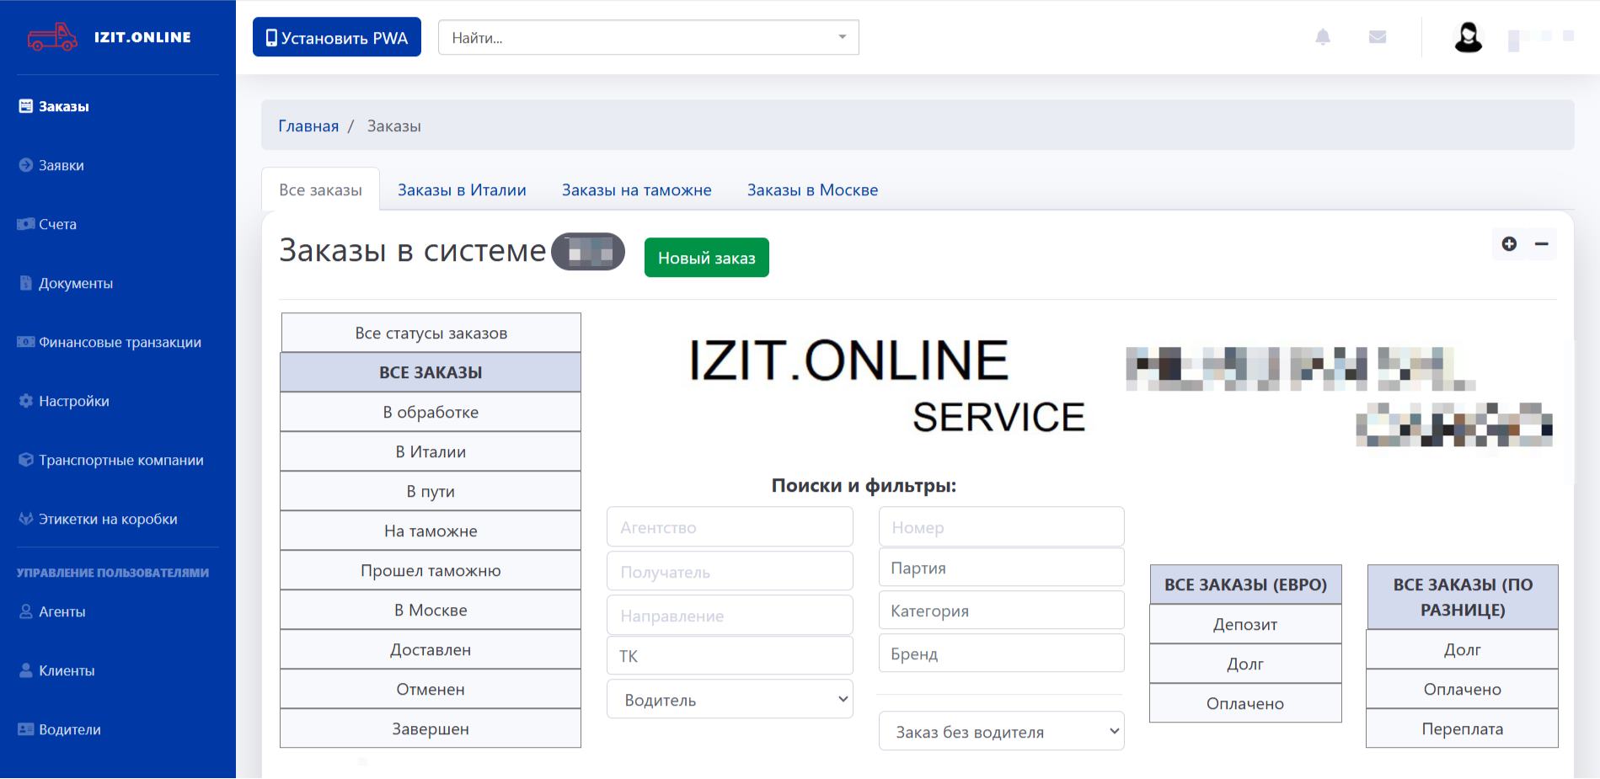Open Финансовые транзакции from the sidebar

110,342
